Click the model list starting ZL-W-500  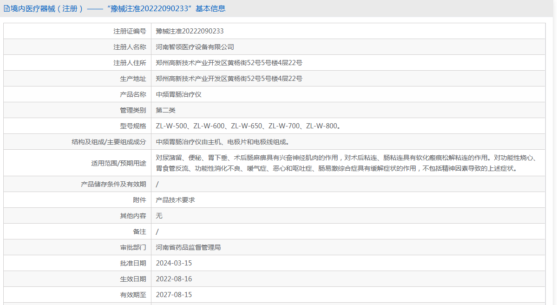point(249,126)
